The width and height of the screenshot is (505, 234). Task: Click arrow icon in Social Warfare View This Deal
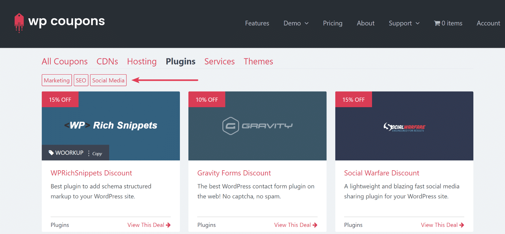(x=462, y=225)
